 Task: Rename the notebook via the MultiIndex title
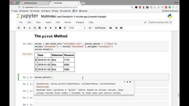click(48, 16)
